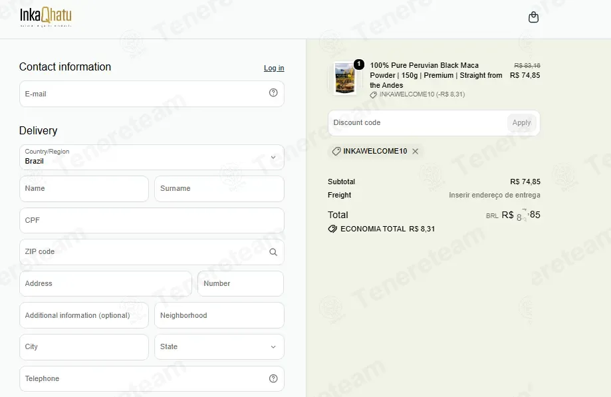Click the Subtotal amount R$ 74,85
The width and height of the screenshot is (611, 397).
(x=525, y=182)
